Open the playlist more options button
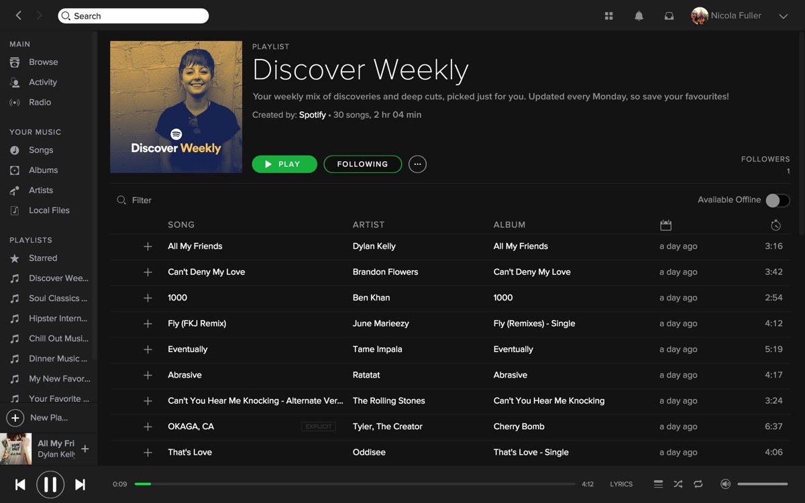The image size is (805, 503). (417, 164)
